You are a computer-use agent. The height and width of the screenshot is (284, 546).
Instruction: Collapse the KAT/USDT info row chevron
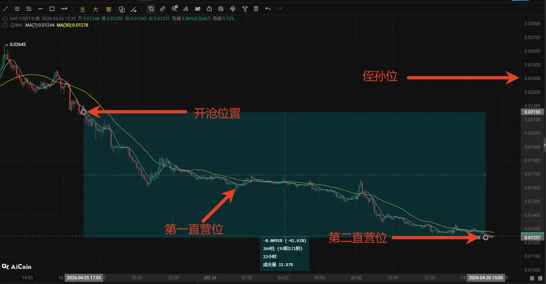(x=5, y=18)
